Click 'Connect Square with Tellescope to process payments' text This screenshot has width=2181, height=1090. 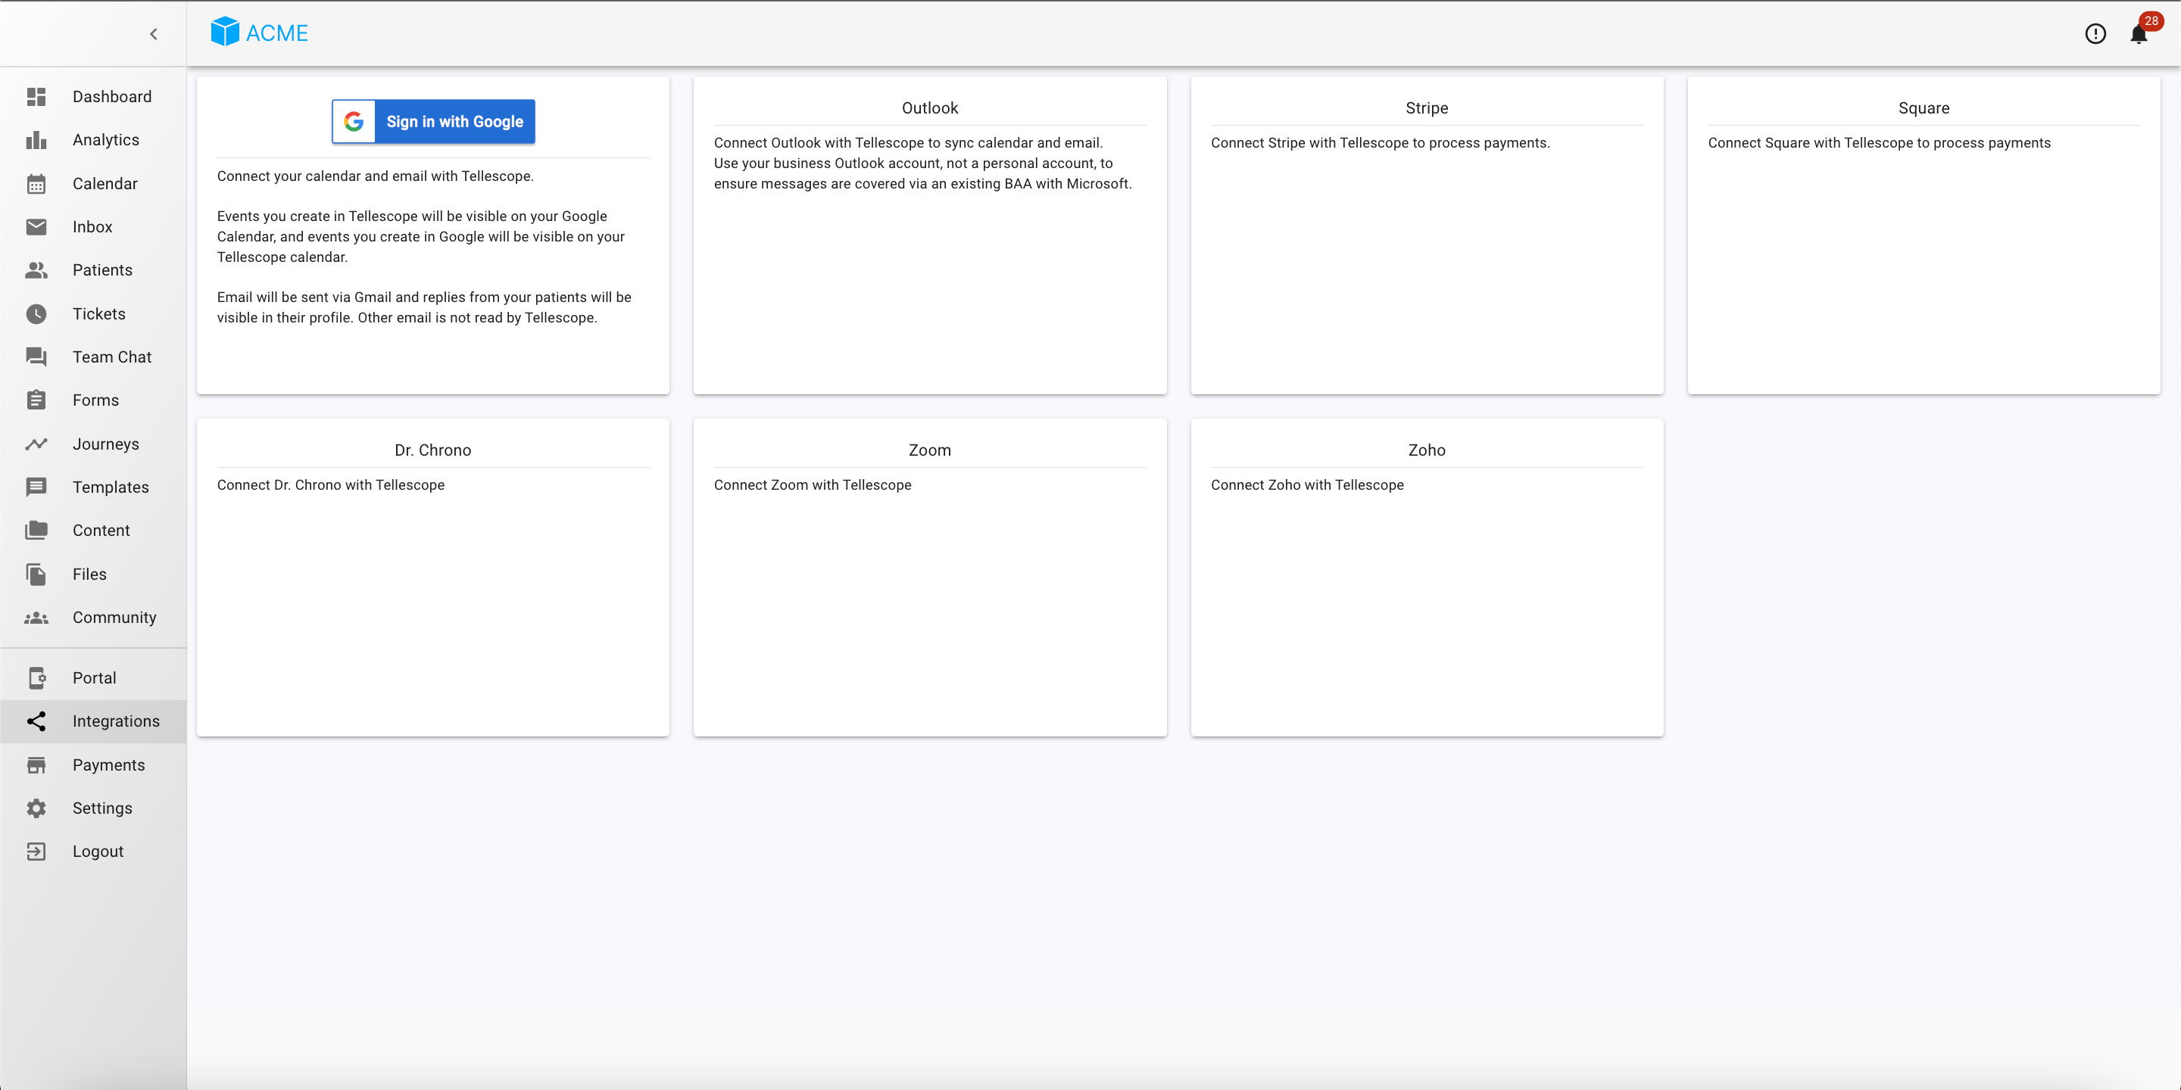pos(1880,143)
